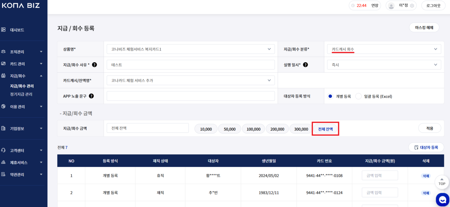Click the user profile avatar icon

coord(392,5)
